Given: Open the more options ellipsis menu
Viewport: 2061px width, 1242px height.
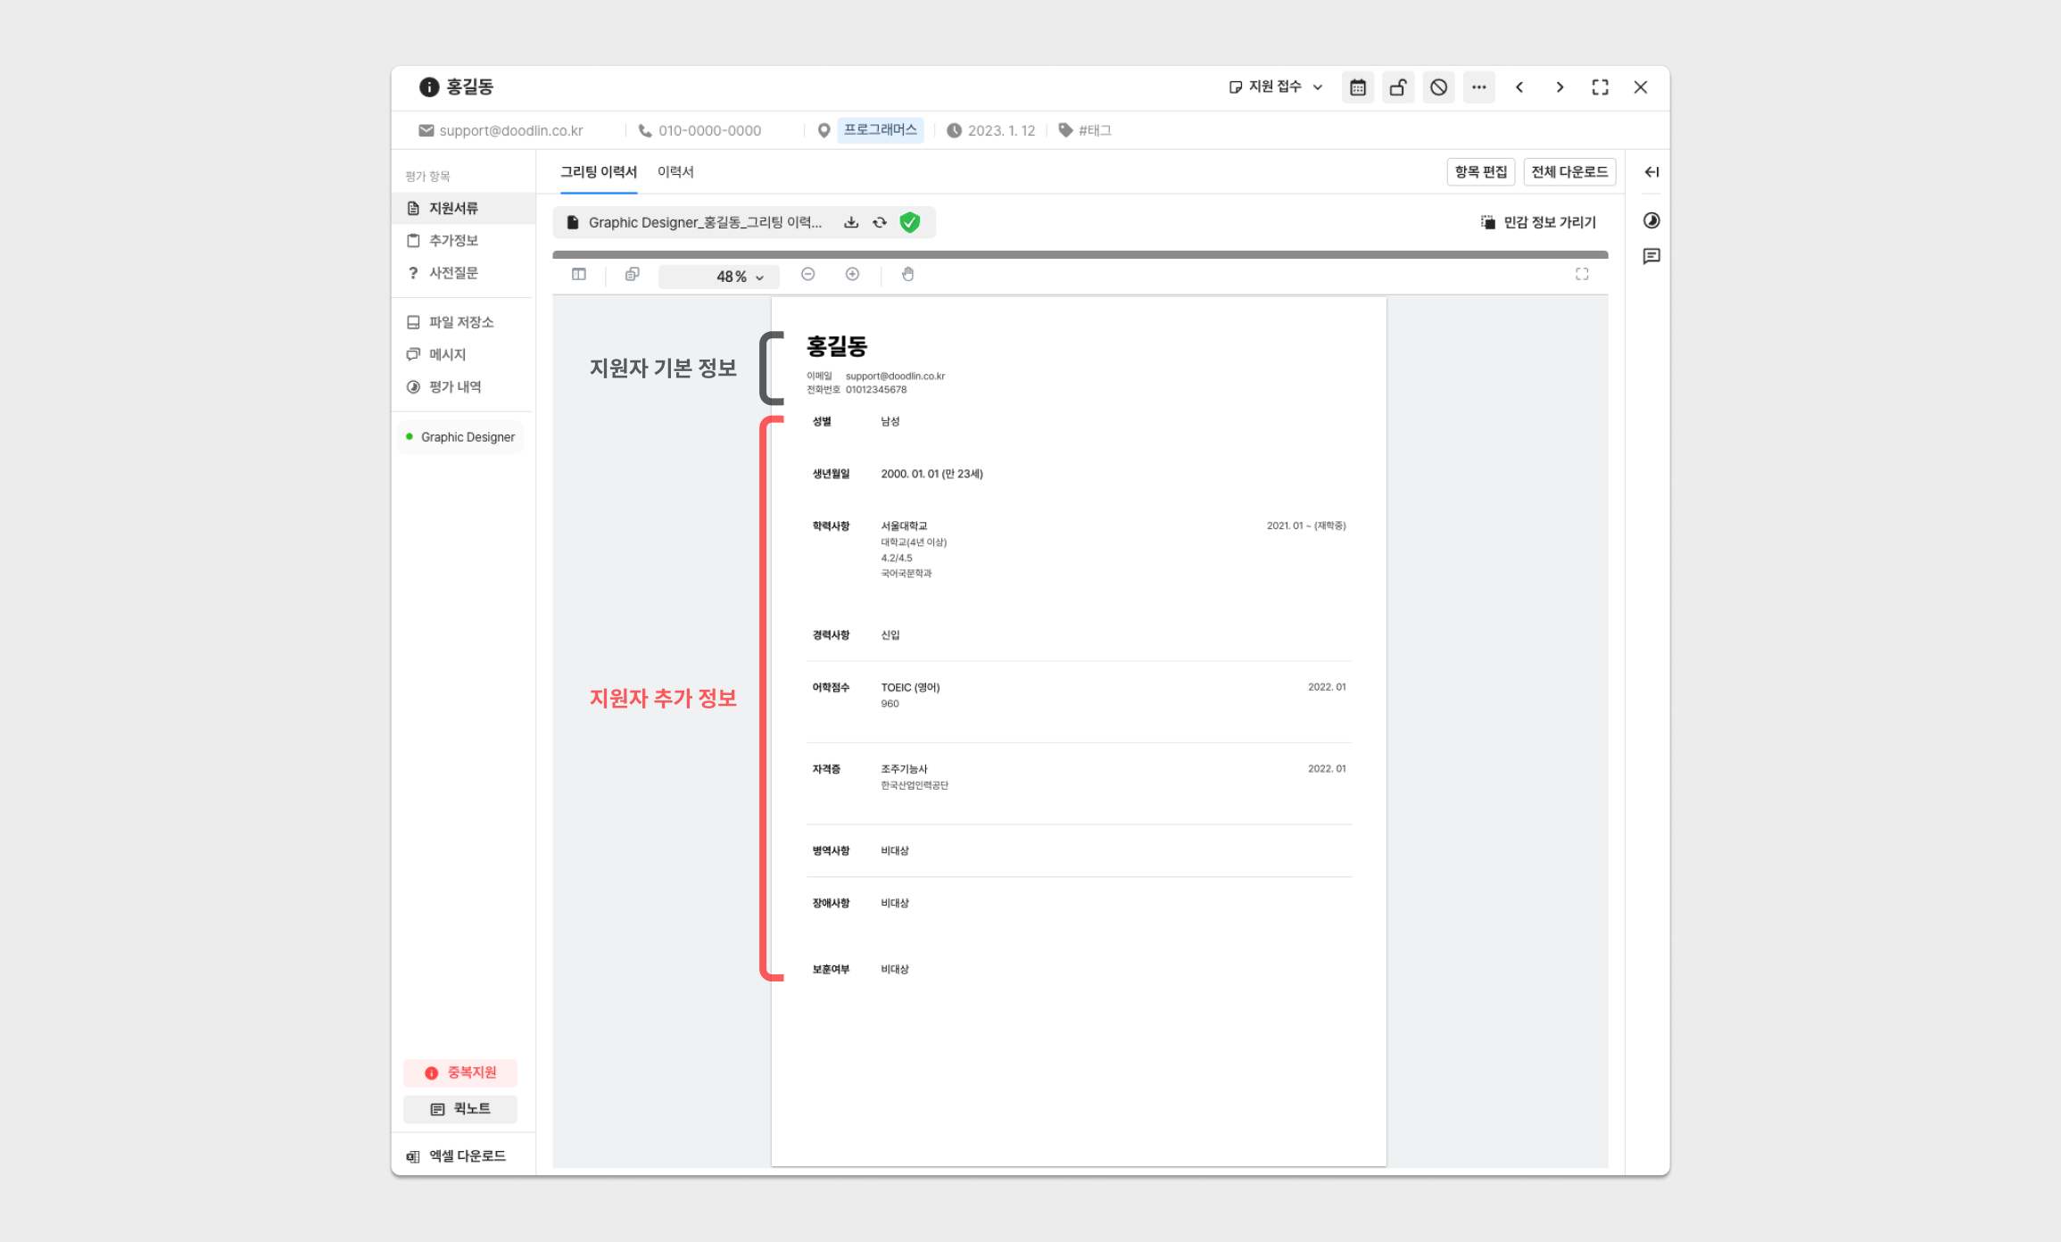Looking at the screenshot, I should [x=1478, y=87].
